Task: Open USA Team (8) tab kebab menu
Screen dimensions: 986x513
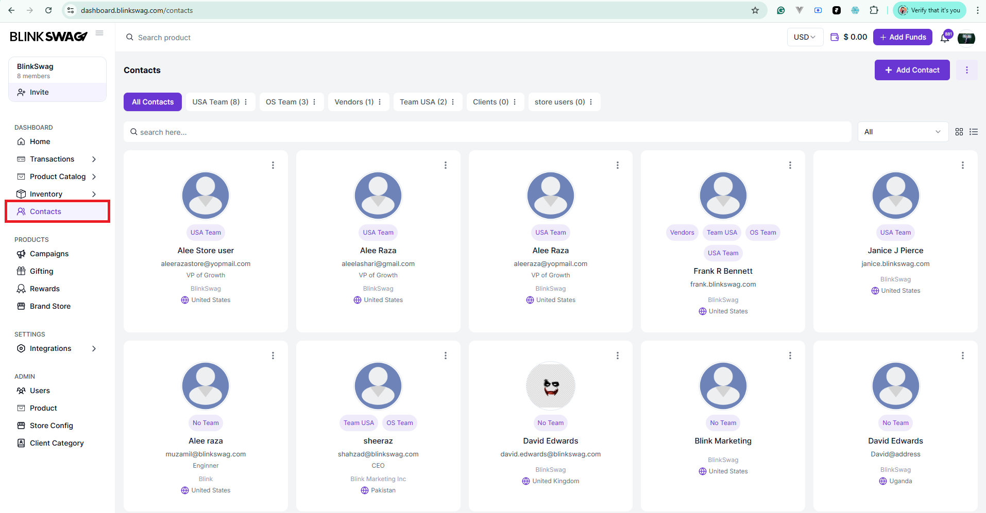Action: click(246, 102)
